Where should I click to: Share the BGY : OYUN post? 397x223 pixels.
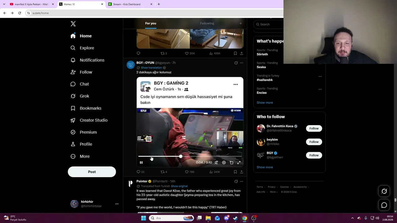[242, 172]
